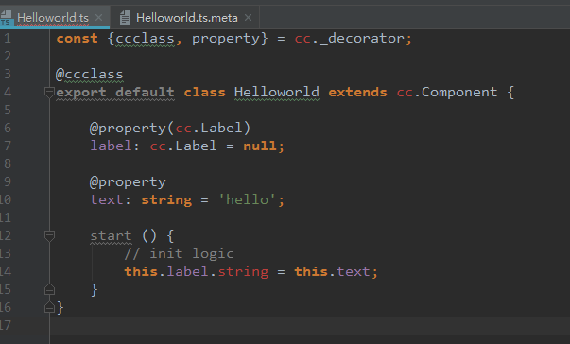Click the 'extends' keyword
Image resolution: width=570 pixels, height=344 pixels.
357,92
